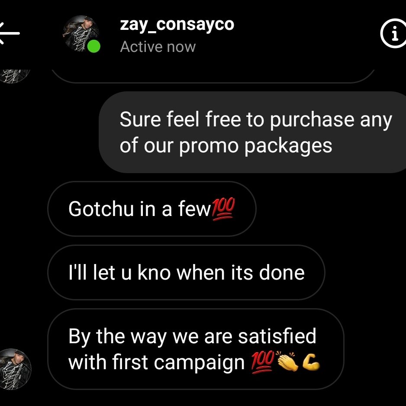
Task: Tap the words 'promo packages' in sent message
Action: [255, 146]
